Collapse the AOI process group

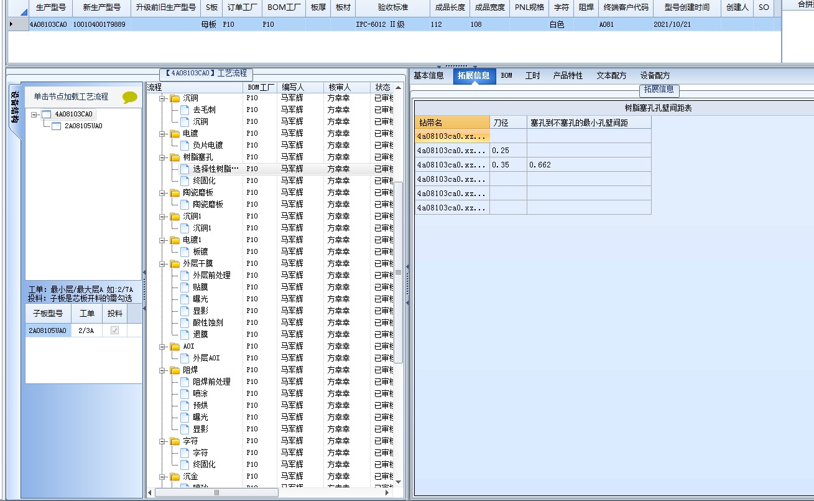(x=162, y=346)
